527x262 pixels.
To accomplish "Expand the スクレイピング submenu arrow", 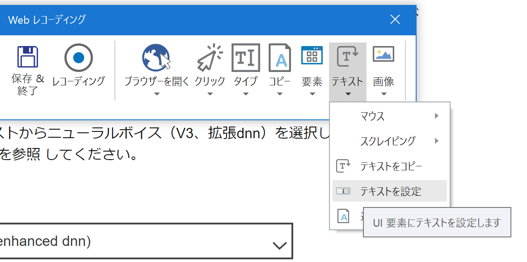I will pos(437,141).
